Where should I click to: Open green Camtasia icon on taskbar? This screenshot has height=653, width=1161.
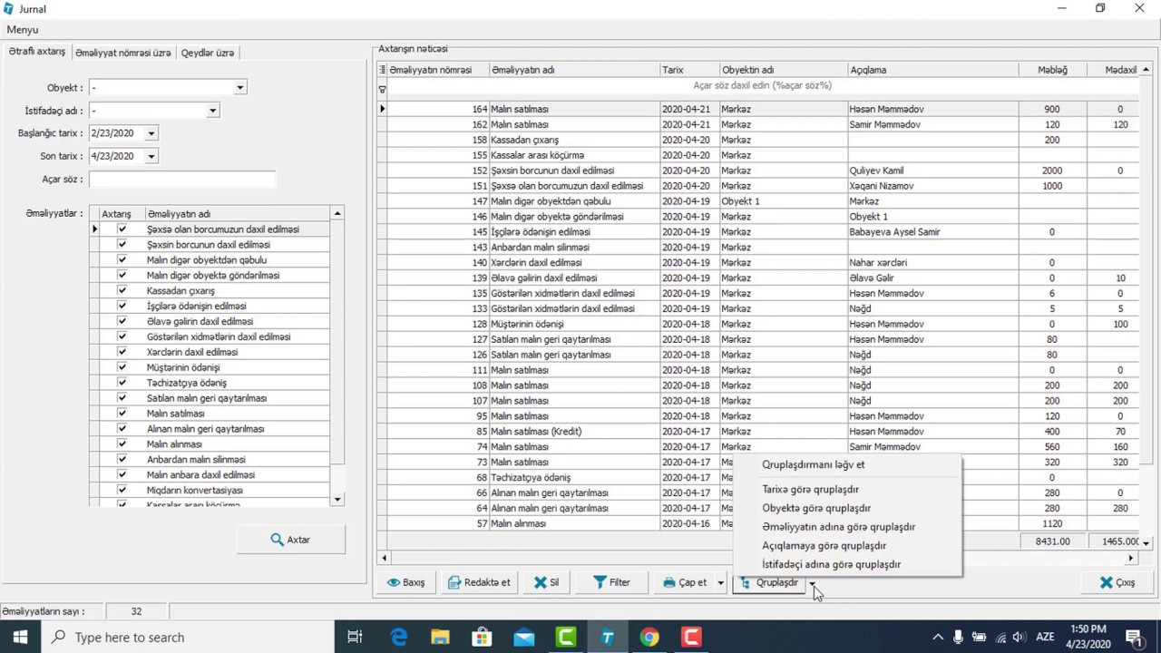pyautogui.click(x=565, y=638)
